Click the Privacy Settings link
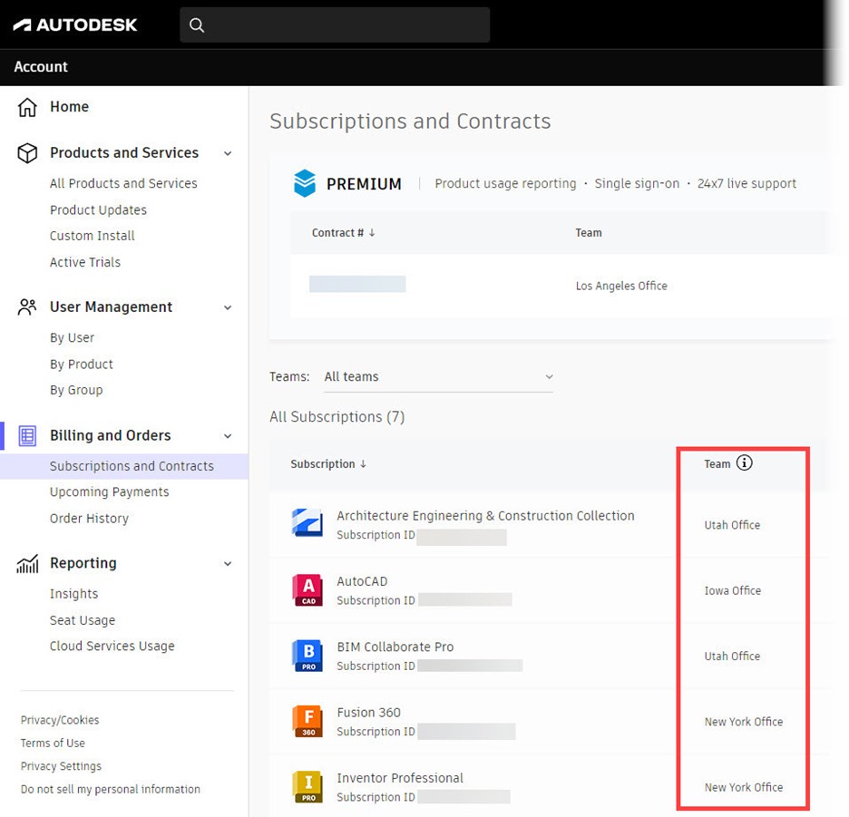This screenshot has width=849, height=817. [60, 765]
